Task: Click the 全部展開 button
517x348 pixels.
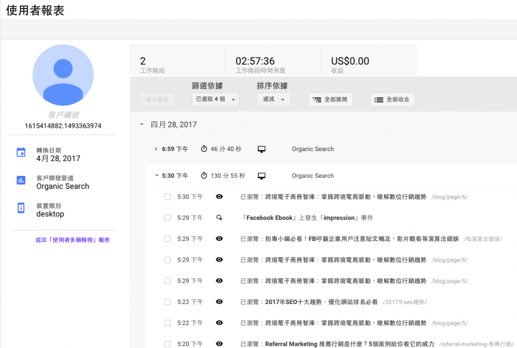Action: pyautogui.click(x=331, y=100)
